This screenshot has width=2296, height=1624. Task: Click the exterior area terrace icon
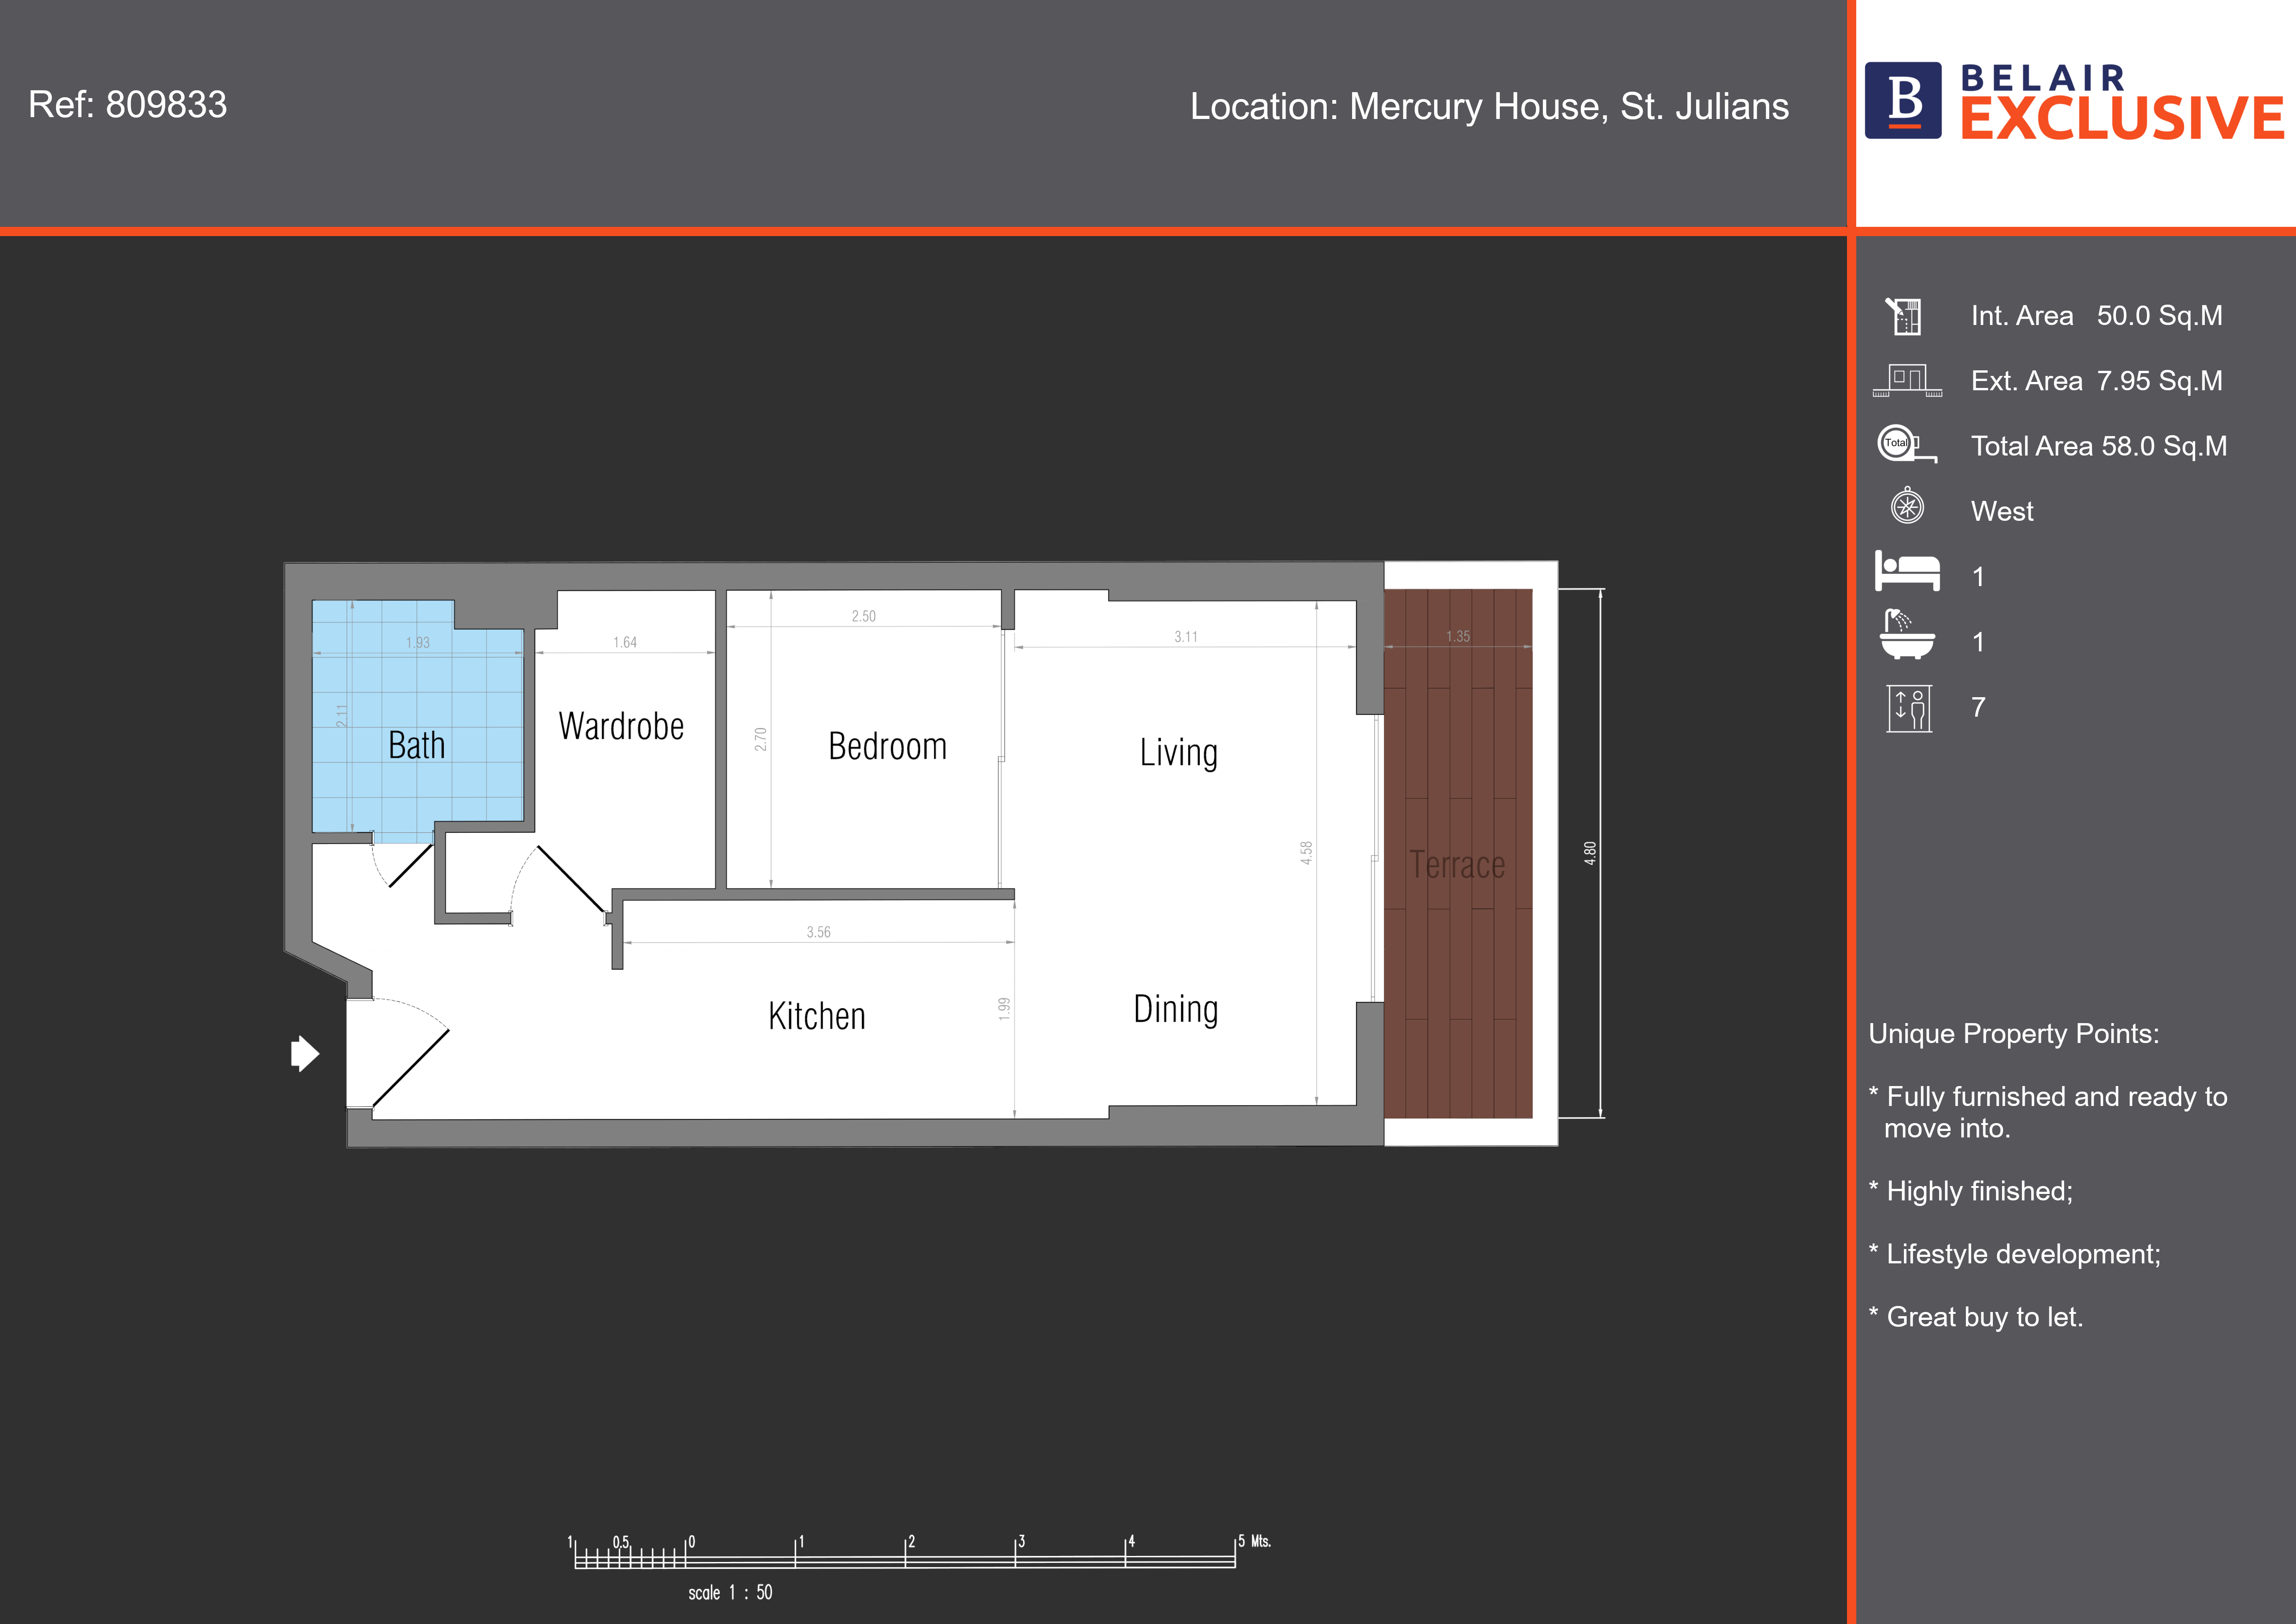click(1907, 381)
